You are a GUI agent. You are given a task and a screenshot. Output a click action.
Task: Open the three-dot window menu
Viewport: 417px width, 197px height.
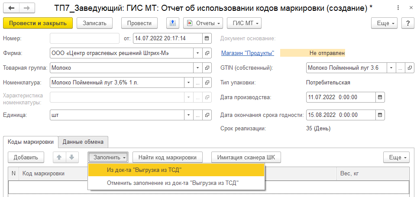398,8
